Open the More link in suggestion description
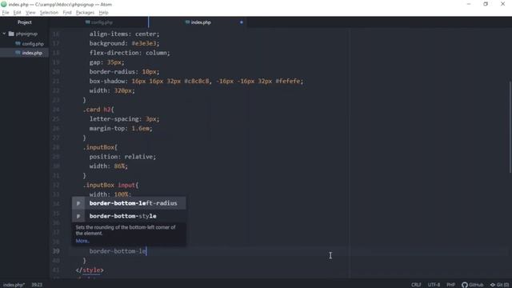Image resolution: width=512 pixels, height=288 pixels. pos(82,241)
